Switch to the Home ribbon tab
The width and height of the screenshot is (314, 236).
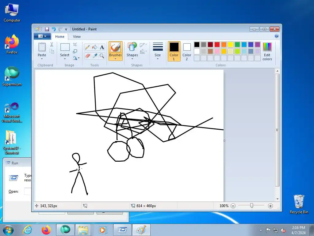click(60, 37)
